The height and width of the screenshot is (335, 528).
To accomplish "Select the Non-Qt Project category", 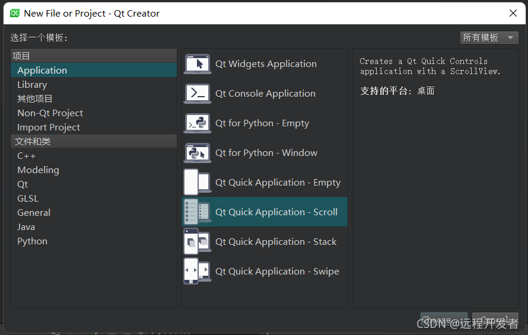I will [94, 113].
